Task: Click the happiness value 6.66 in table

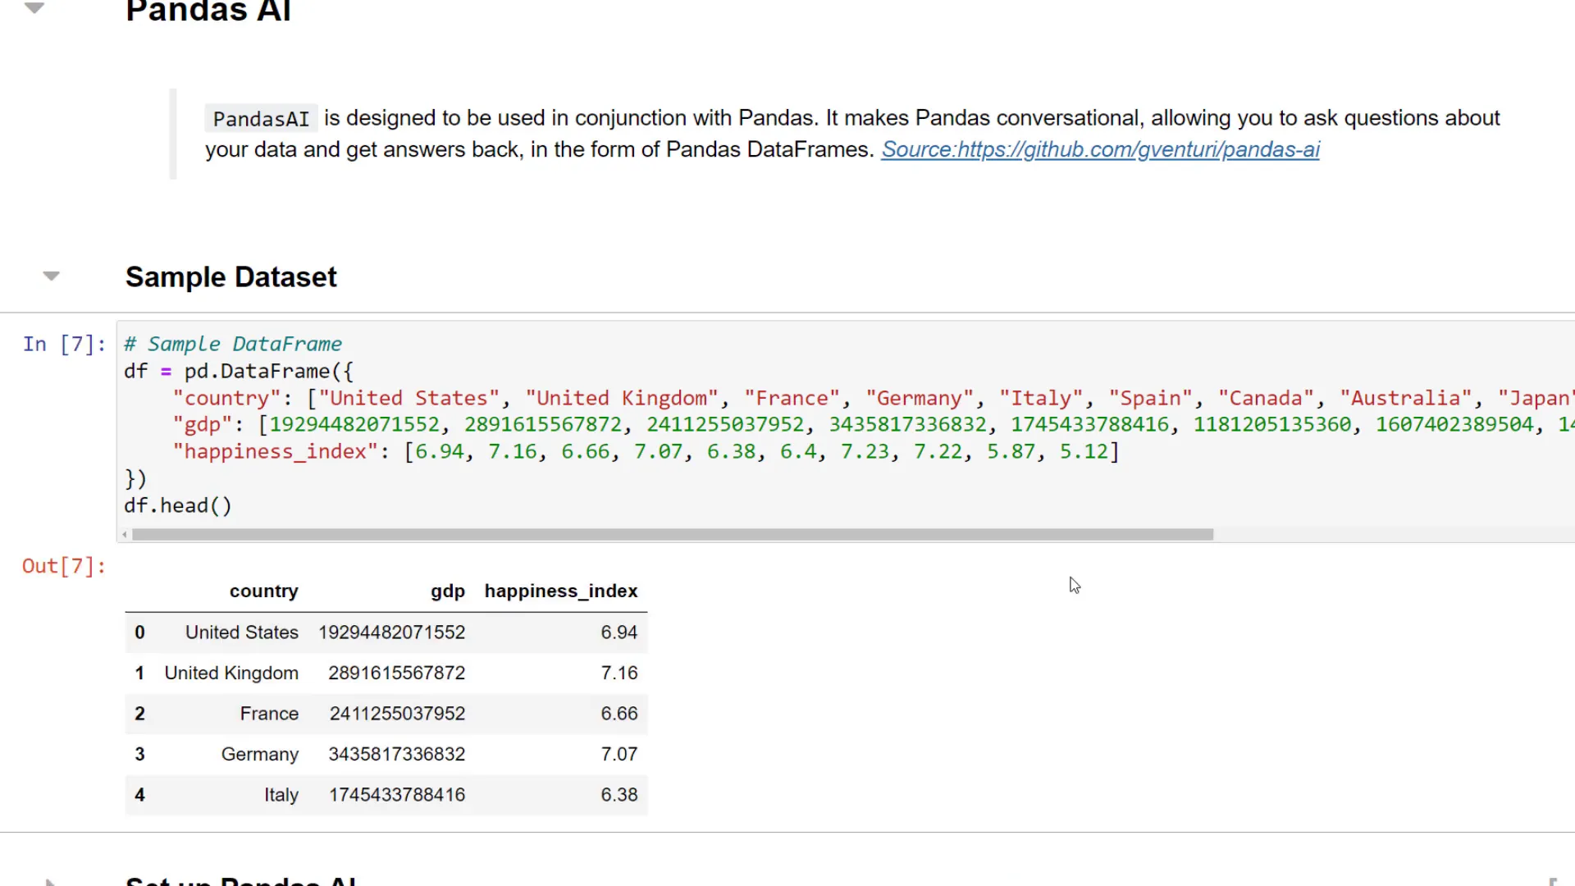Action: pos(619,714)
